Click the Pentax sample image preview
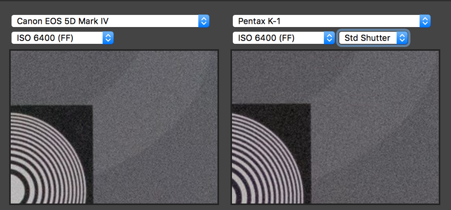 tap(335, 127)
